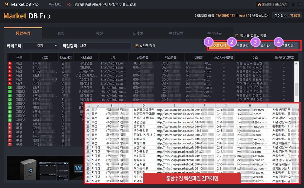The image size is (304, 188).
Task: Click the 잔여일수 : 7290일 label
Action: coord(287,15)
